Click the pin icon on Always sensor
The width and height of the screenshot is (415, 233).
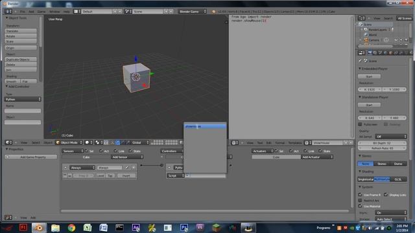pyautogui.click(x=127, y=168)
